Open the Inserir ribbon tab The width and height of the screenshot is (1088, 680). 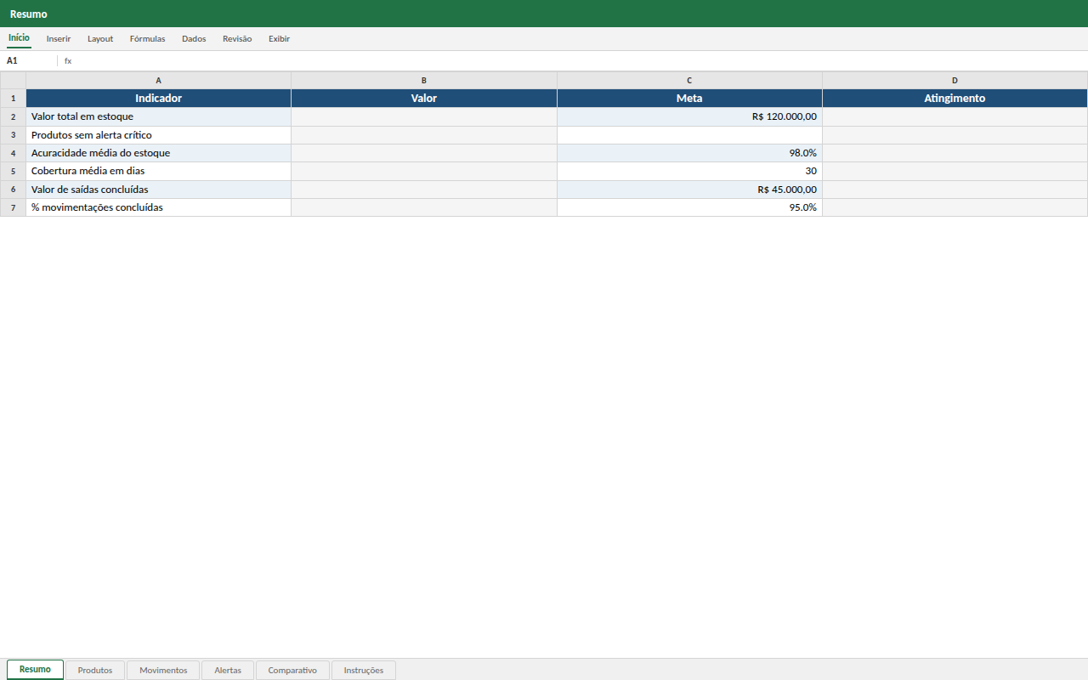point(59,39)
